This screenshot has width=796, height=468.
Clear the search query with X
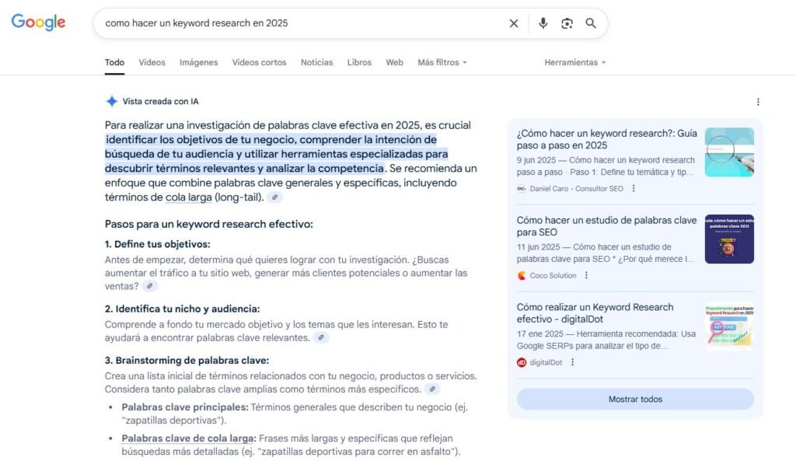pyautogui.click(x=514, y=23)
